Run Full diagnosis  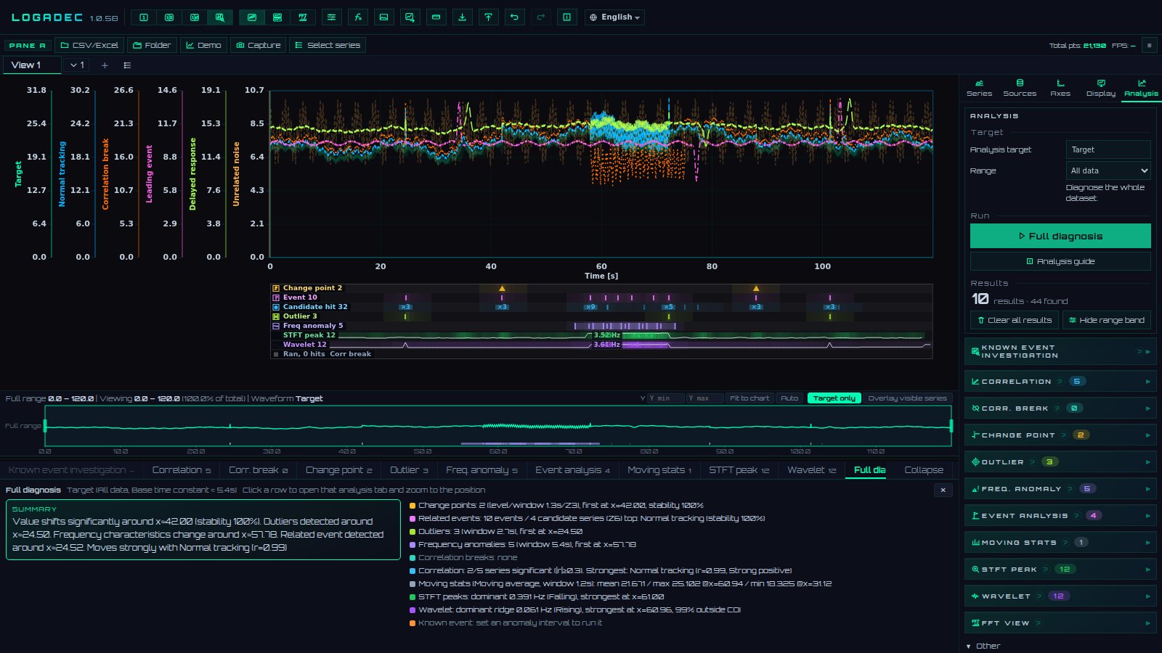[1060, 236]
